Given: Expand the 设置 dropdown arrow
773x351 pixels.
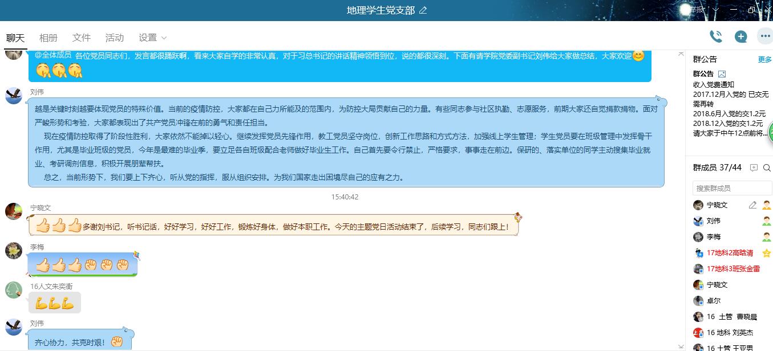Looking at the screenshot, I should [x=164, y=38].
